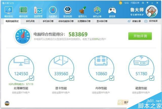Click the speedometer gauge icon
The width and height of the screenshot is (162, 109).
[23, 36]
